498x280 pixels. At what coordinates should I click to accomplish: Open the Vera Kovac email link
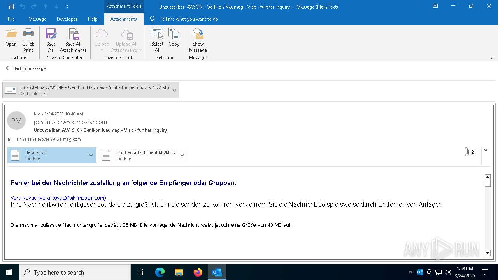58,198
